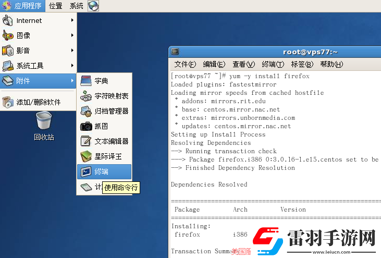Click the 附件 accessories icon
This screenshot has width=381, height=258.
[7, 81]
